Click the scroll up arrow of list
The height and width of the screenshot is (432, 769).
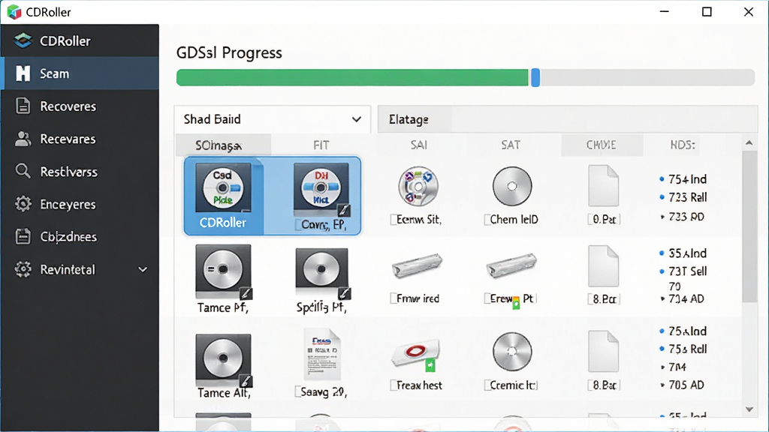click(x=749, y=143)
